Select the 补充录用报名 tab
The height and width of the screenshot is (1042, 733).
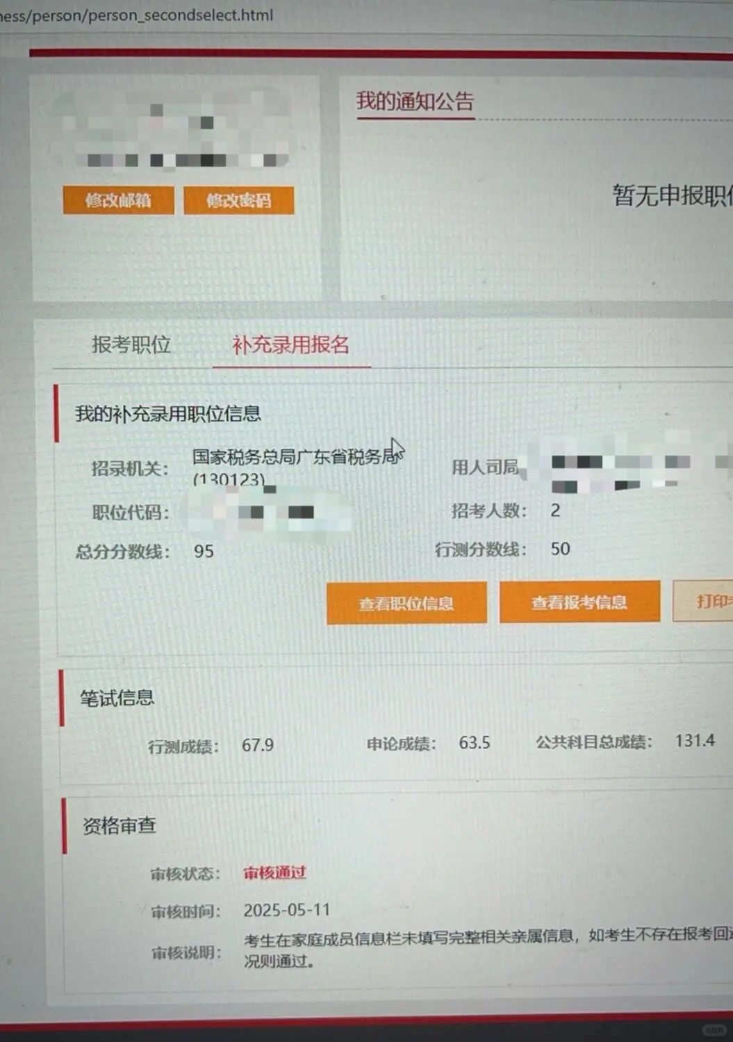pos(290,344)
